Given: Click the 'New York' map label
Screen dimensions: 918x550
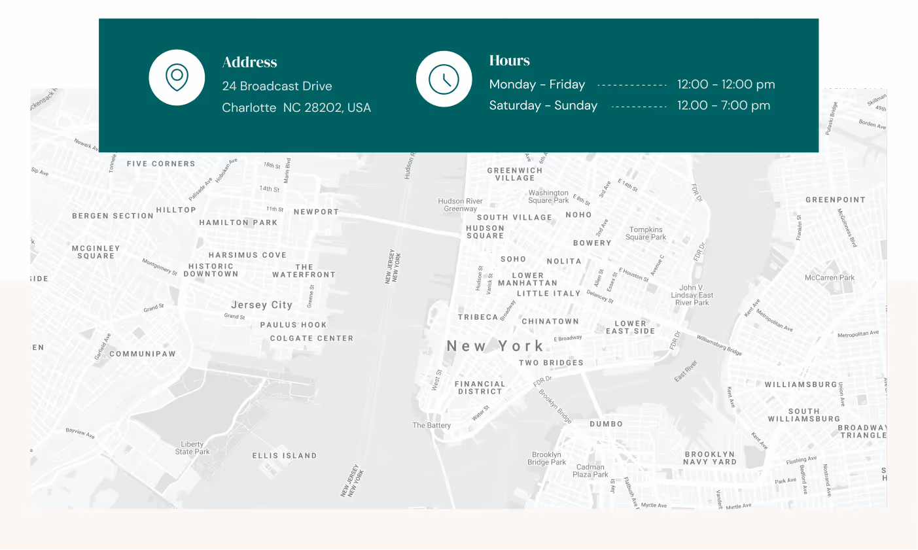Looking at the screenshot, I should (495, 346).
